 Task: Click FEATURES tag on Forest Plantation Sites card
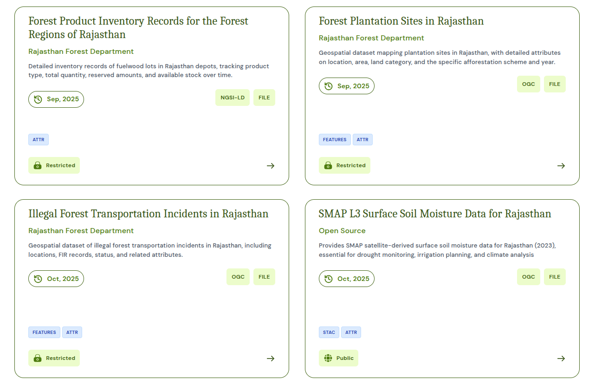pos(335,140)
